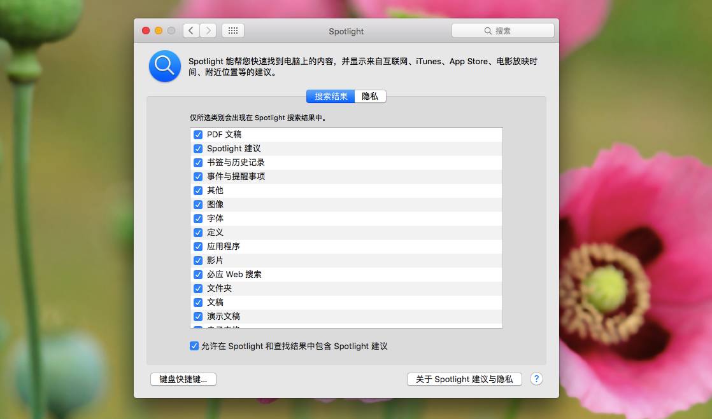Open 键盘快捷键… button
This screenshot has width=712, height=419.
pos(183,379)
